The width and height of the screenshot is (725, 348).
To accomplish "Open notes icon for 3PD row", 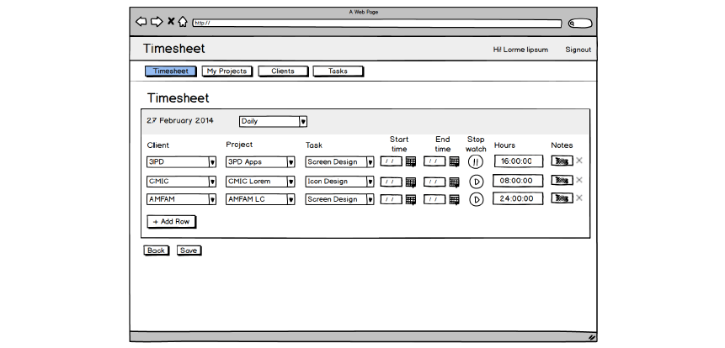I will (560, 161).
